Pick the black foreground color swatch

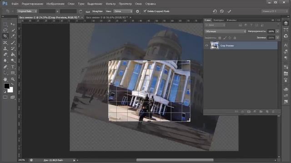[x=6, y=86]
